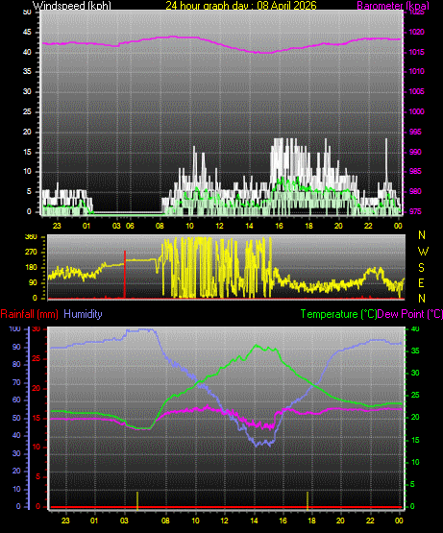This screenshot has width=443, height=533.
Task: Select the 35 value on the windspeed axis
Action: 27,72
